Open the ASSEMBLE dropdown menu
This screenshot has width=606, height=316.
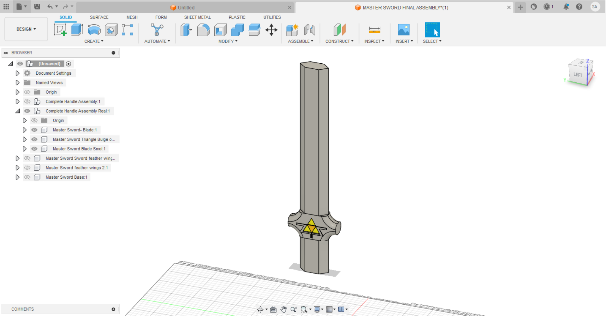coord(300,41)
